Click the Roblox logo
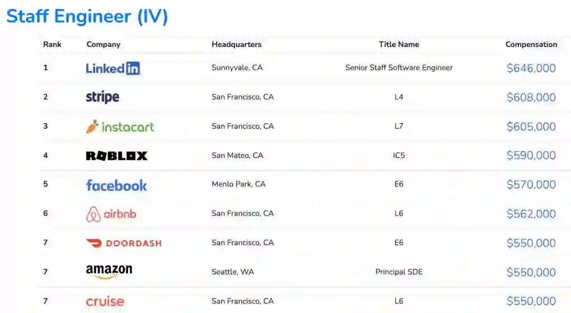This screenshot has width=571, height=313. (x=116, y=156)
